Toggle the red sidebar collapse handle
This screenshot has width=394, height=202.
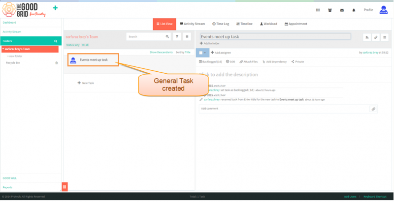point(65,187)
